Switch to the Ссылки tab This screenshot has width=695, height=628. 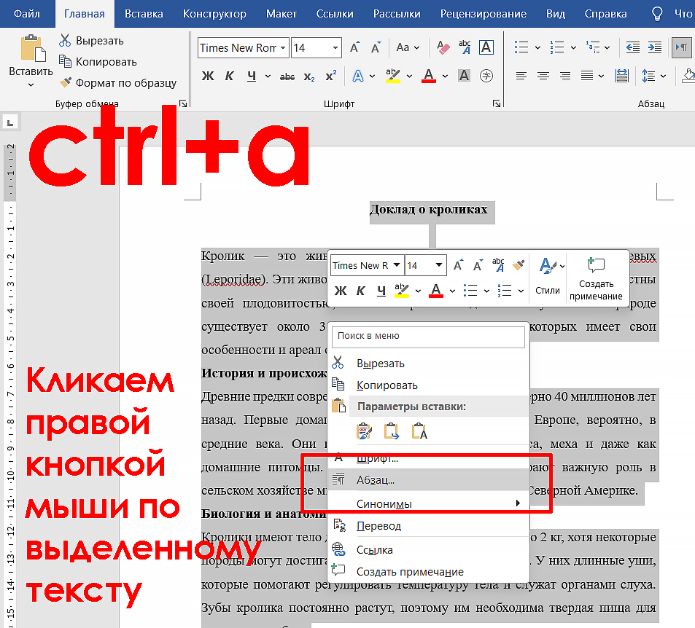click(335, 14)
